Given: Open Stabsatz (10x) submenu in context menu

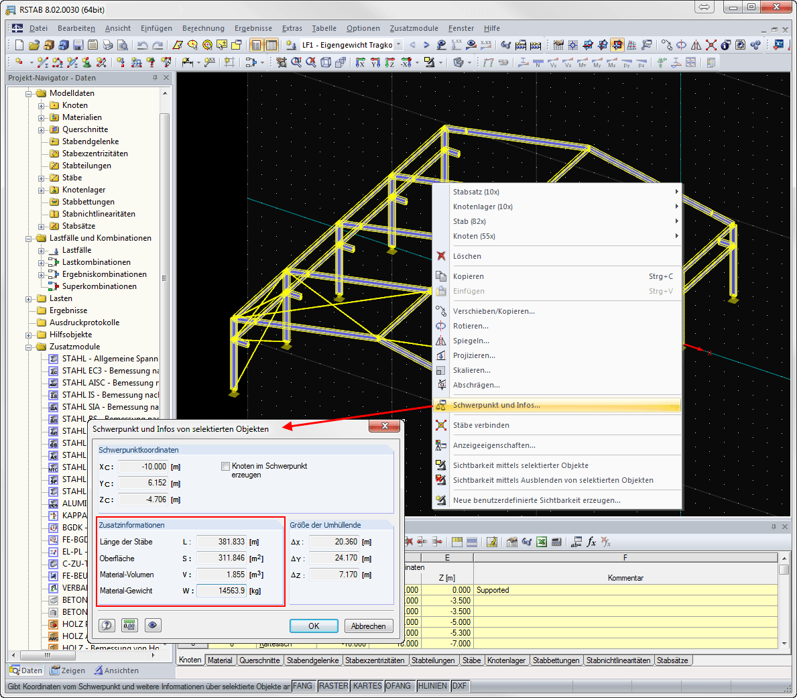Looking at the screenshot, I should click(x=556, y=192).
